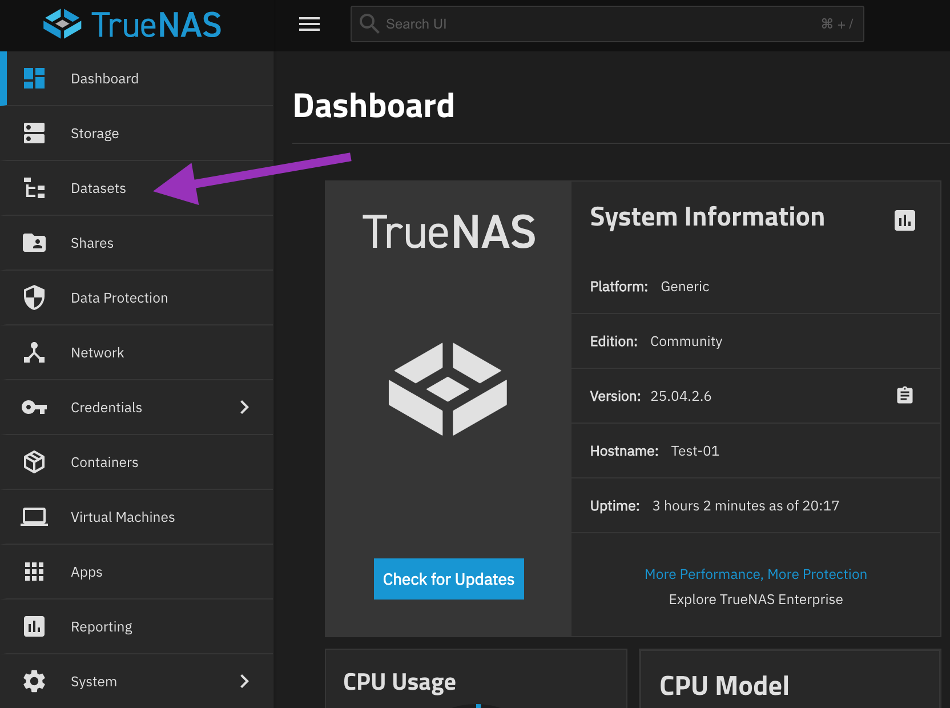
Task: Click the System Information chart icon
Action: [905, 220]
